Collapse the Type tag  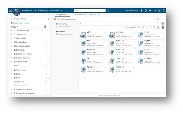12,78
